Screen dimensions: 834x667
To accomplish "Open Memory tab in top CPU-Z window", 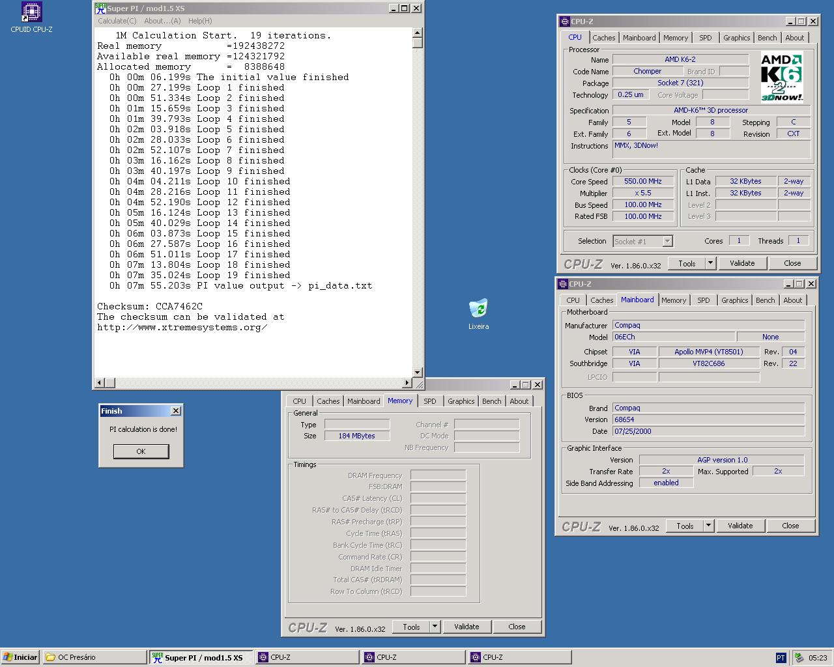I will pyautogui.click(x=676, y=38).
